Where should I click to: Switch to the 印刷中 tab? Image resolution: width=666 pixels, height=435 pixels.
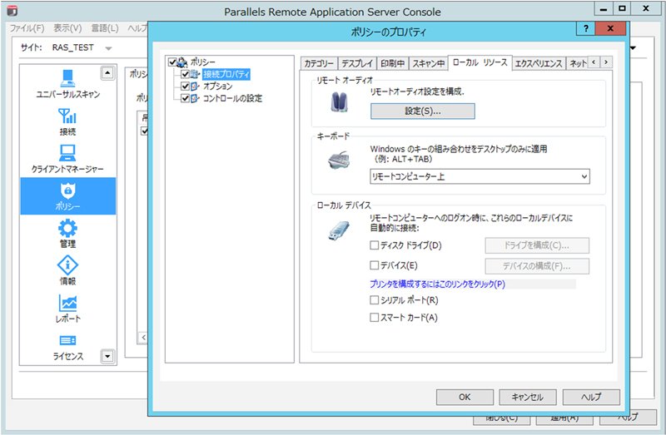[x=392, y=64]
